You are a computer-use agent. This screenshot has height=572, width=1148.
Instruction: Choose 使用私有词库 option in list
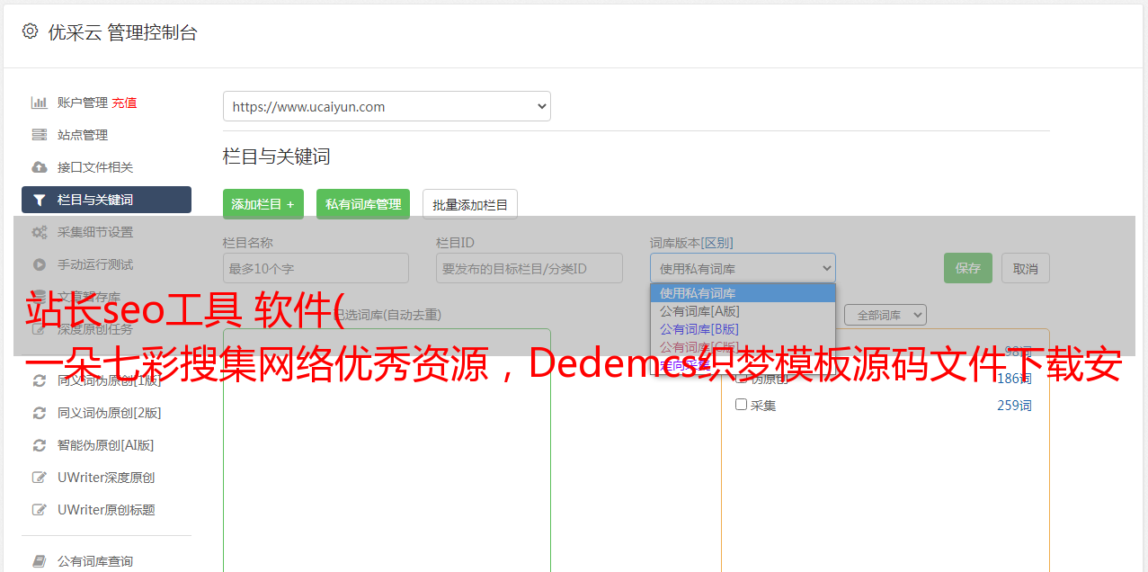coord(743,293)
